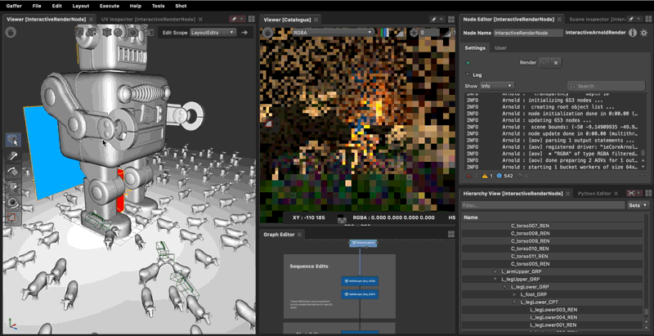654x336 pixels.
Task: Open the File menu
Action: [37, 6]
